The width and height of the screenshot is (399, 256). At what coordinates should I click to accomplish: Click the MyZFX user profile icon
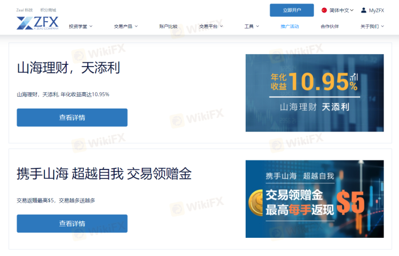tap(364, 10)
